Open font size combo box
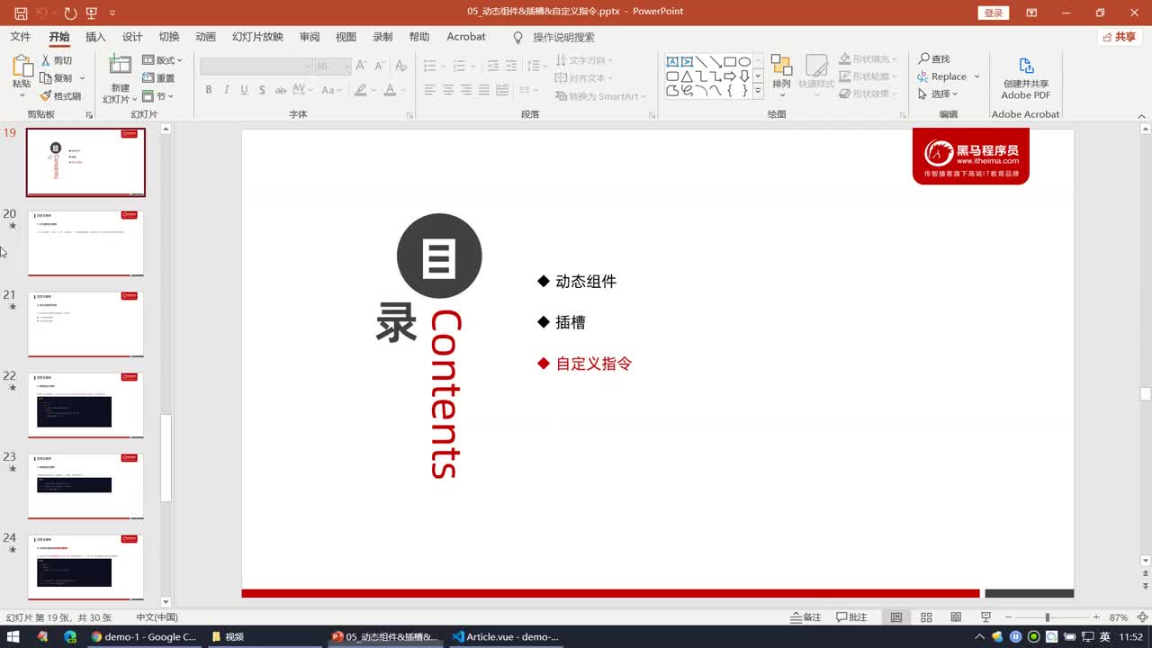The image size is (1152, 648). pos(332,67)
